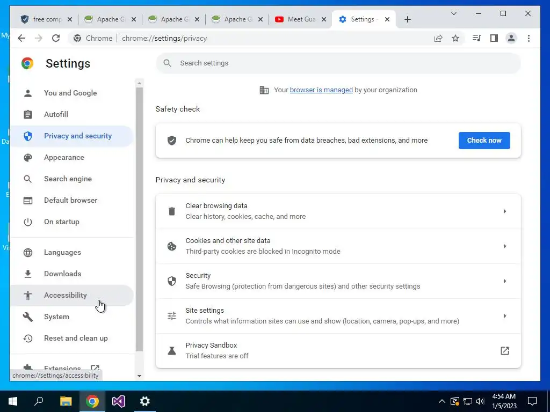
Task: Select Privacy and security in the sidebar
Action: click(x=71, y=136)
